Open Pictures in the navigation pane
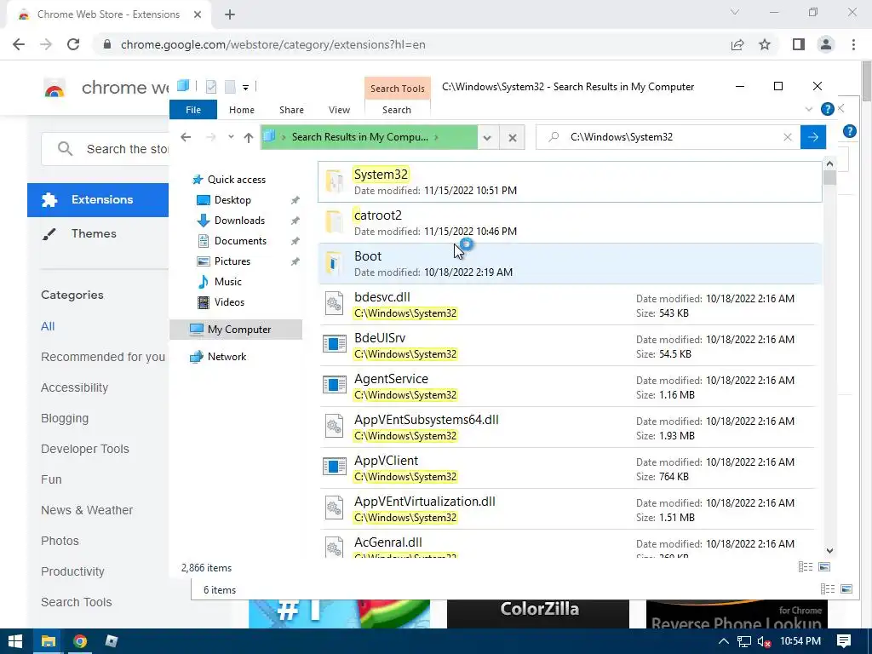The image size is (872, 654). coord(232,261)
